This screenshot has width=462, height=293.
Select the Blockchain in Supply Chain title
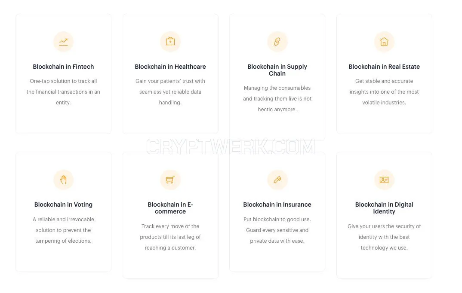[277, 70]
